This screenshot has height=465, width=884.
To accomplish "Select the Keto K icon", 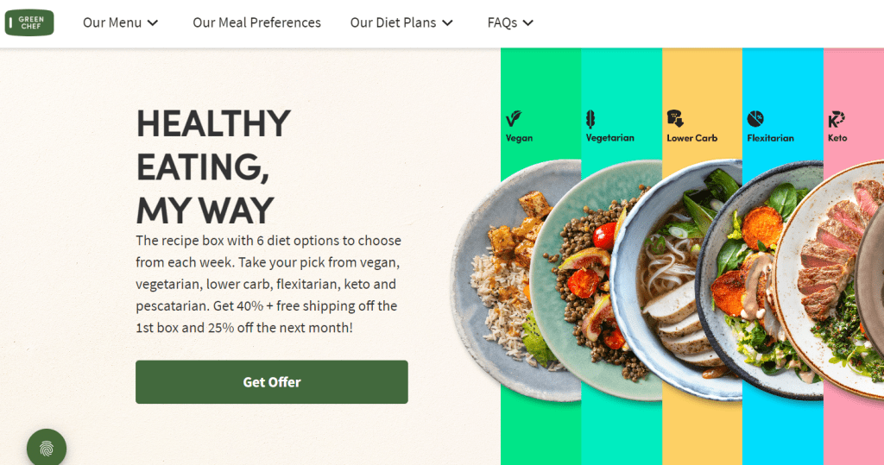I will 836,120.
